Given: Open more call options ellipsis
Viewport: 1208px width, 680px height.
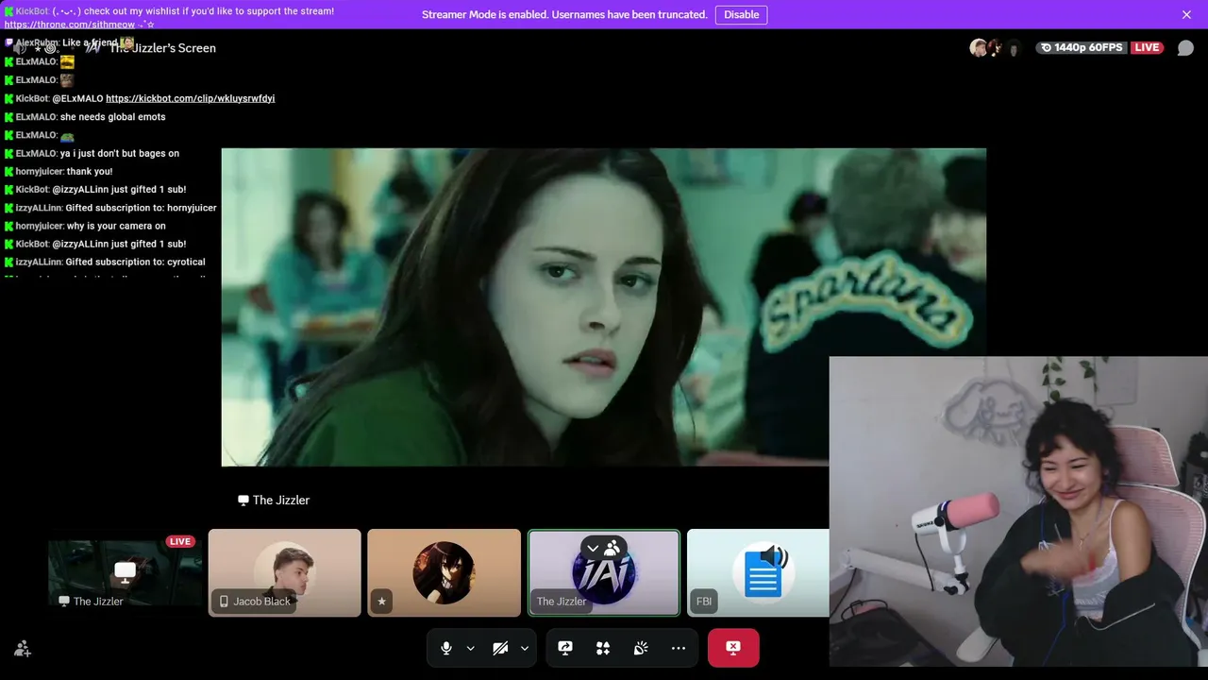Looking at the screenshot, I should [679, 648].
